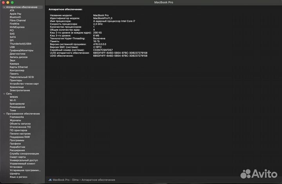This screenshot has height=184, width=282.
Task: Select Брандмауэр in the sidebar
Action: (x=17, y=104)
